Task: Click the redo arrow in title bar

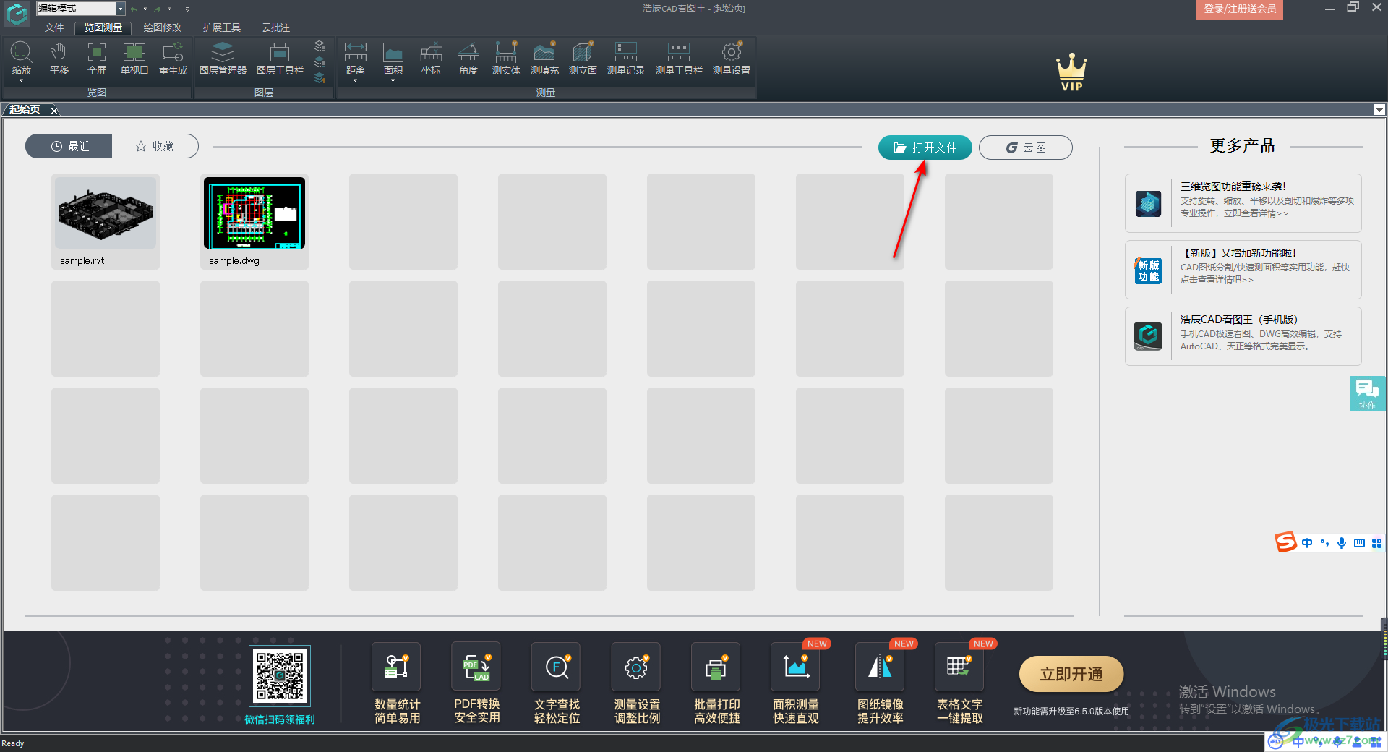Action: 158,9
